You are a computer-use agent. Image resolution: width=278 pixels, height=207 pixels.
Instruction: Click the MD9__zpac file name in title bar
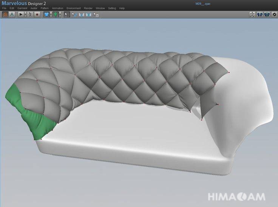(203, 4)
